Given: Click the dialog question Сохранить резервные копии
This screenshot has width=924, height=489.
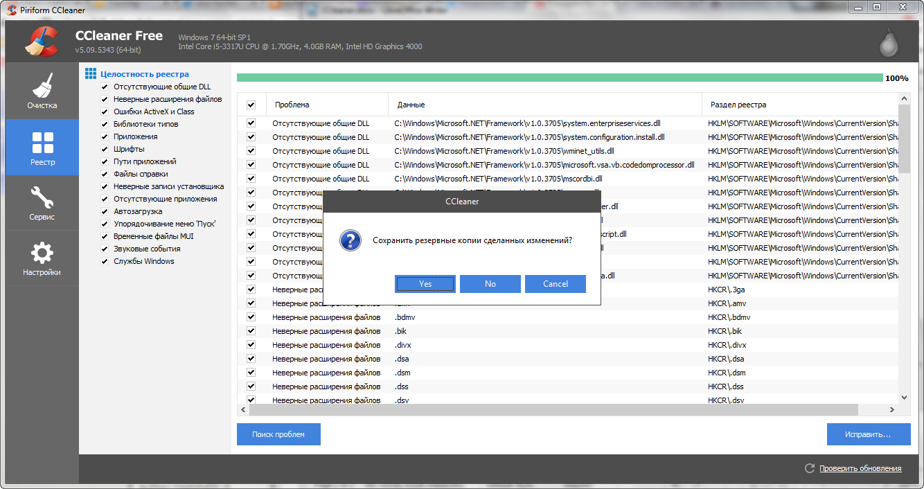Looking at the screenshot, I should tap(472, 240).
